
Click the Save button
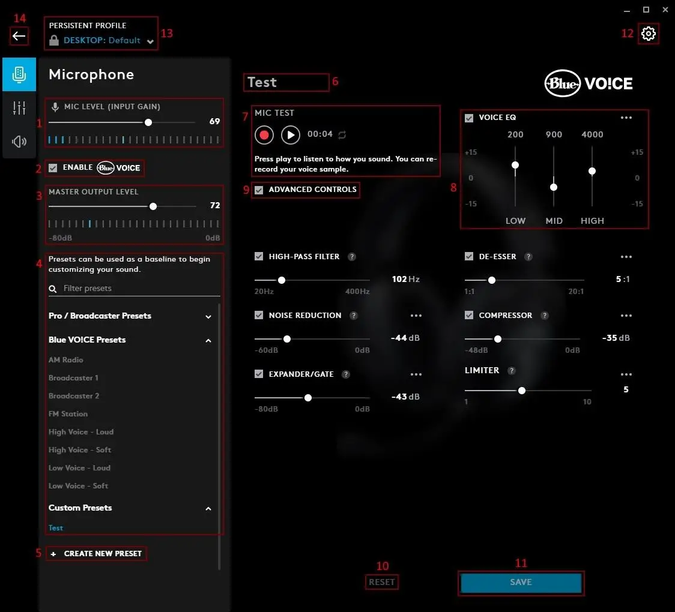pyautogui.click(x=521, y=583)
